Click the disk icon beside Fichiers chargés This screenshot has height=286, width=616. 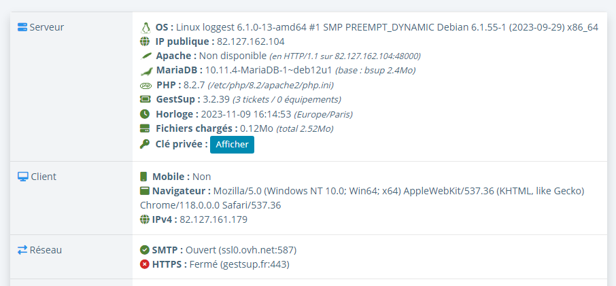[145, 128]
